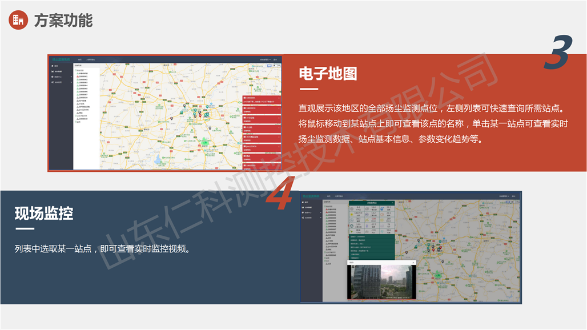Expand 数据中心 menu in top screenshot sidebar
The height and width of the screenshot is (330, 587).
(62, 77)
